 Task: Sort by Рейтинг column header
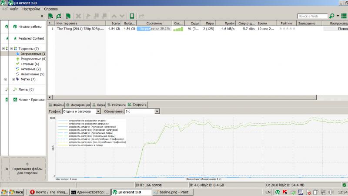(286, 24)
